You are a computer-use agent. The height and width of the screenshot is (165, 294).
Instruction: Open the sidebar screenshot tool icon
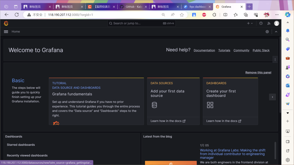coord(288,131)
